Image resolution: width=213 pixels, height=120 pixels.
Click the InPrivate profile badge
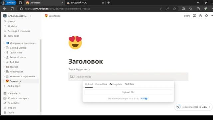tap(9, 3)
